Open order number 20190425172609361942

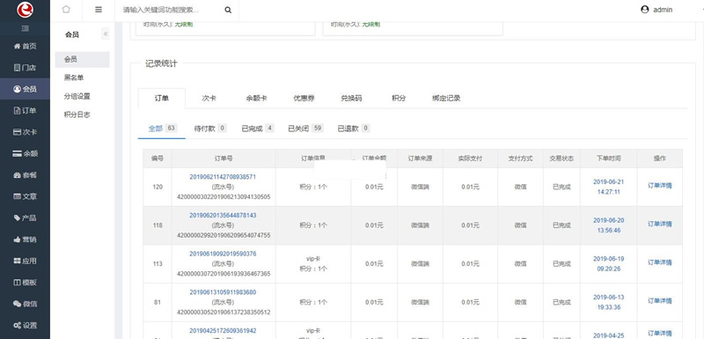point(223,331)
